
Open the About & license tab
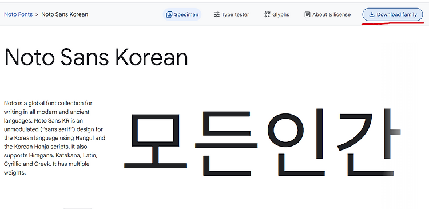[328, 14]
